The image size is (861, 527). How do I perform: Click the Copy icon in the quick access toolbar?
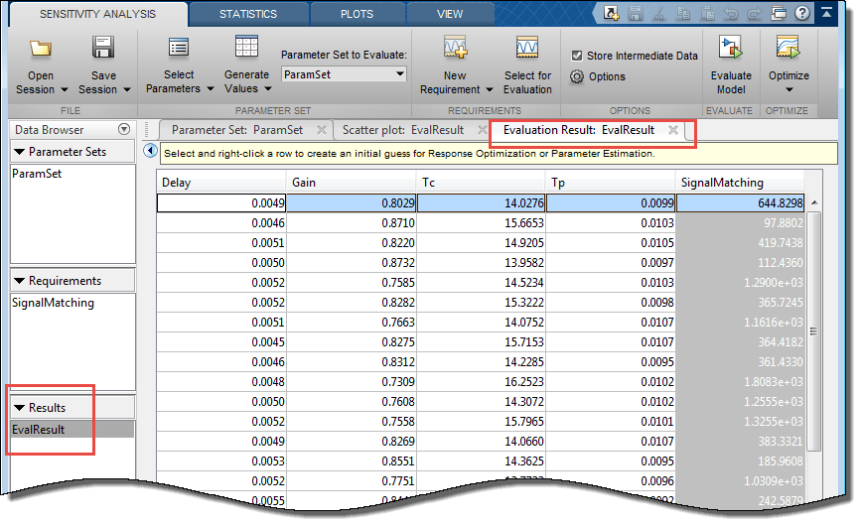683,13
